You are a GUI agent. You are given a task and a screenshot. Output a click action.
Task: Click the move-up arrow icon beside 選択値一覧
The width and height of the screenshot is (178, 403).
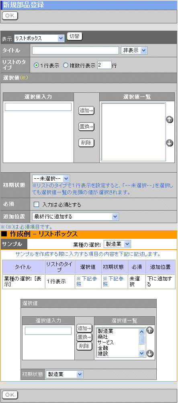[170, 119]
